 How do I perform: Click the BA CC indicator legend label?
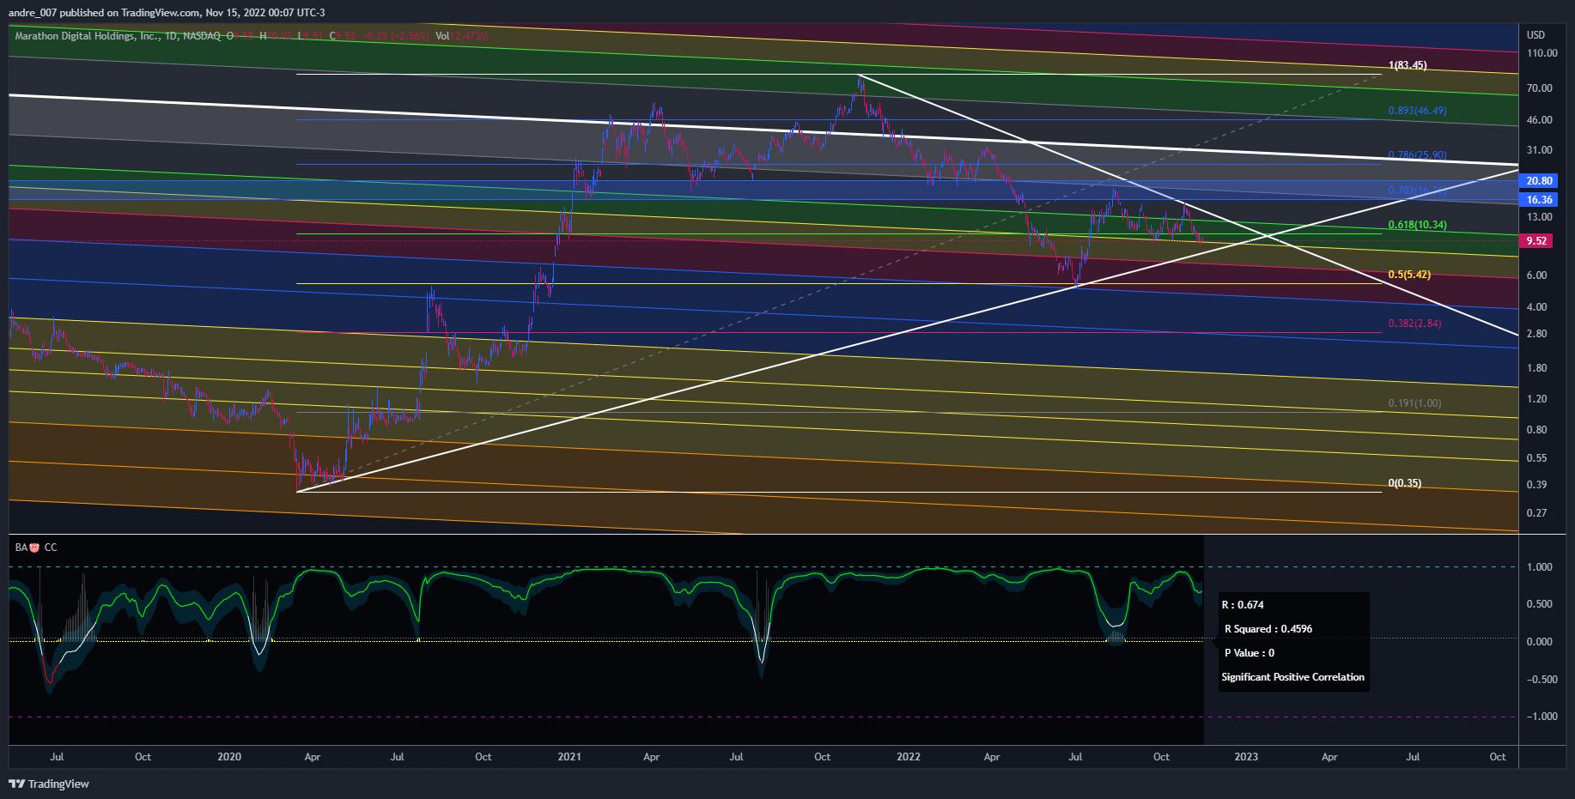(x=36, y=548)
